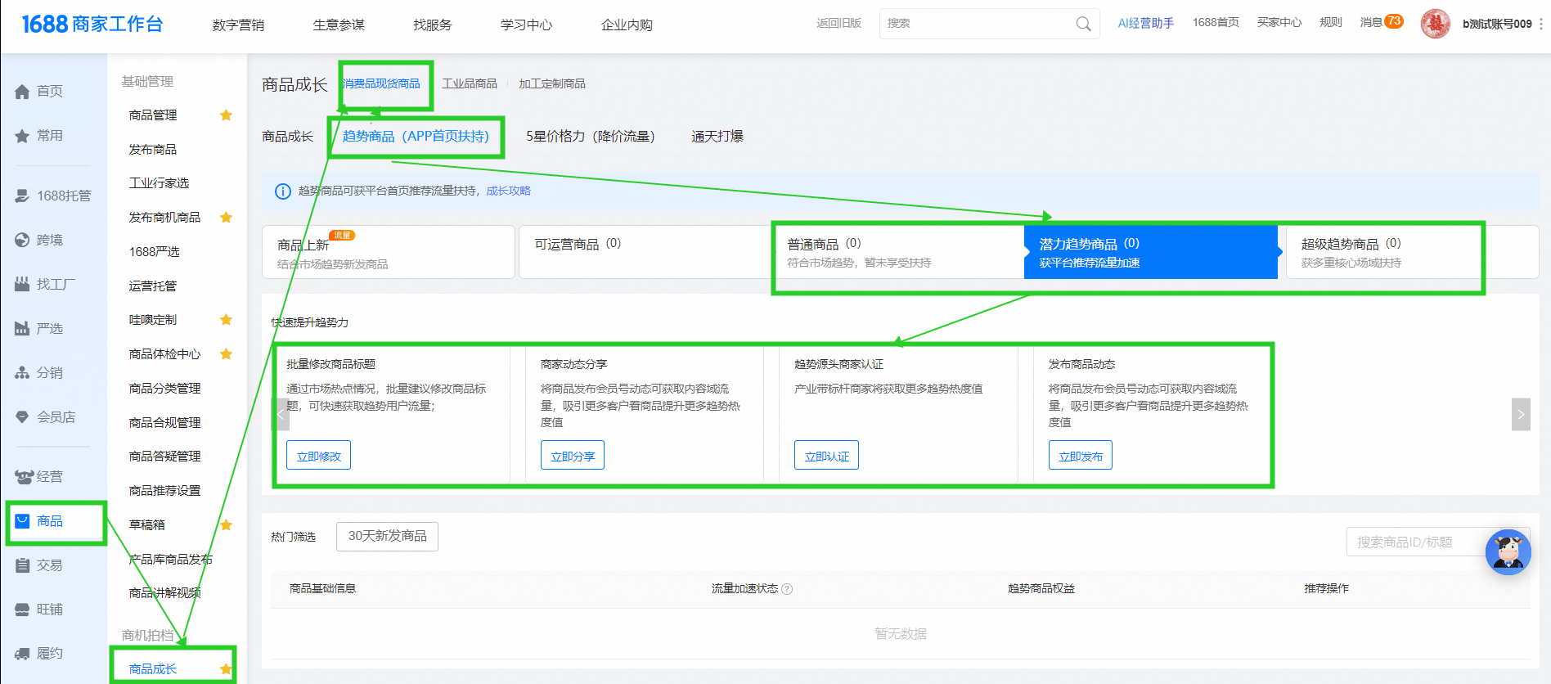
Task: Click the 立即修改 button
Action: click(x=318, y=456)
